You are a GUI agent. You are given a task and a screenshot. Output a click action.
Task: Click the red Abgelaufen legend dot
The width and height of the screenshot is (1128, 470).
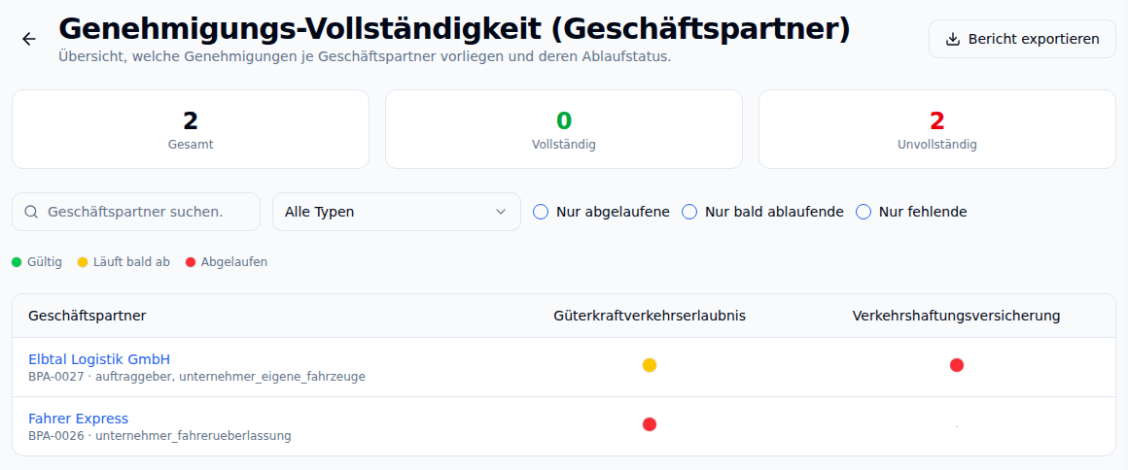point(191,262)
